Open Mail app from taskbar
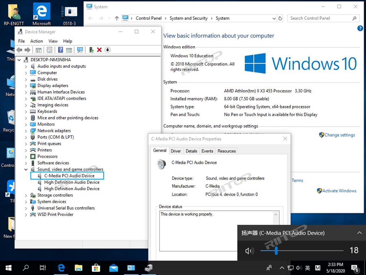The image size is (366, 275). tap(114, 268)
